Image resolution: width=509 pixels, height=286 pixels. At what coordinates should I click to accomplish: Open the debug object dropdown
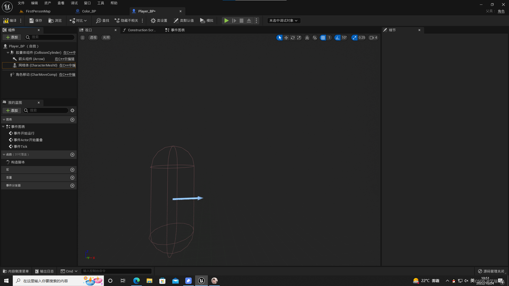(x=284, y=21)
